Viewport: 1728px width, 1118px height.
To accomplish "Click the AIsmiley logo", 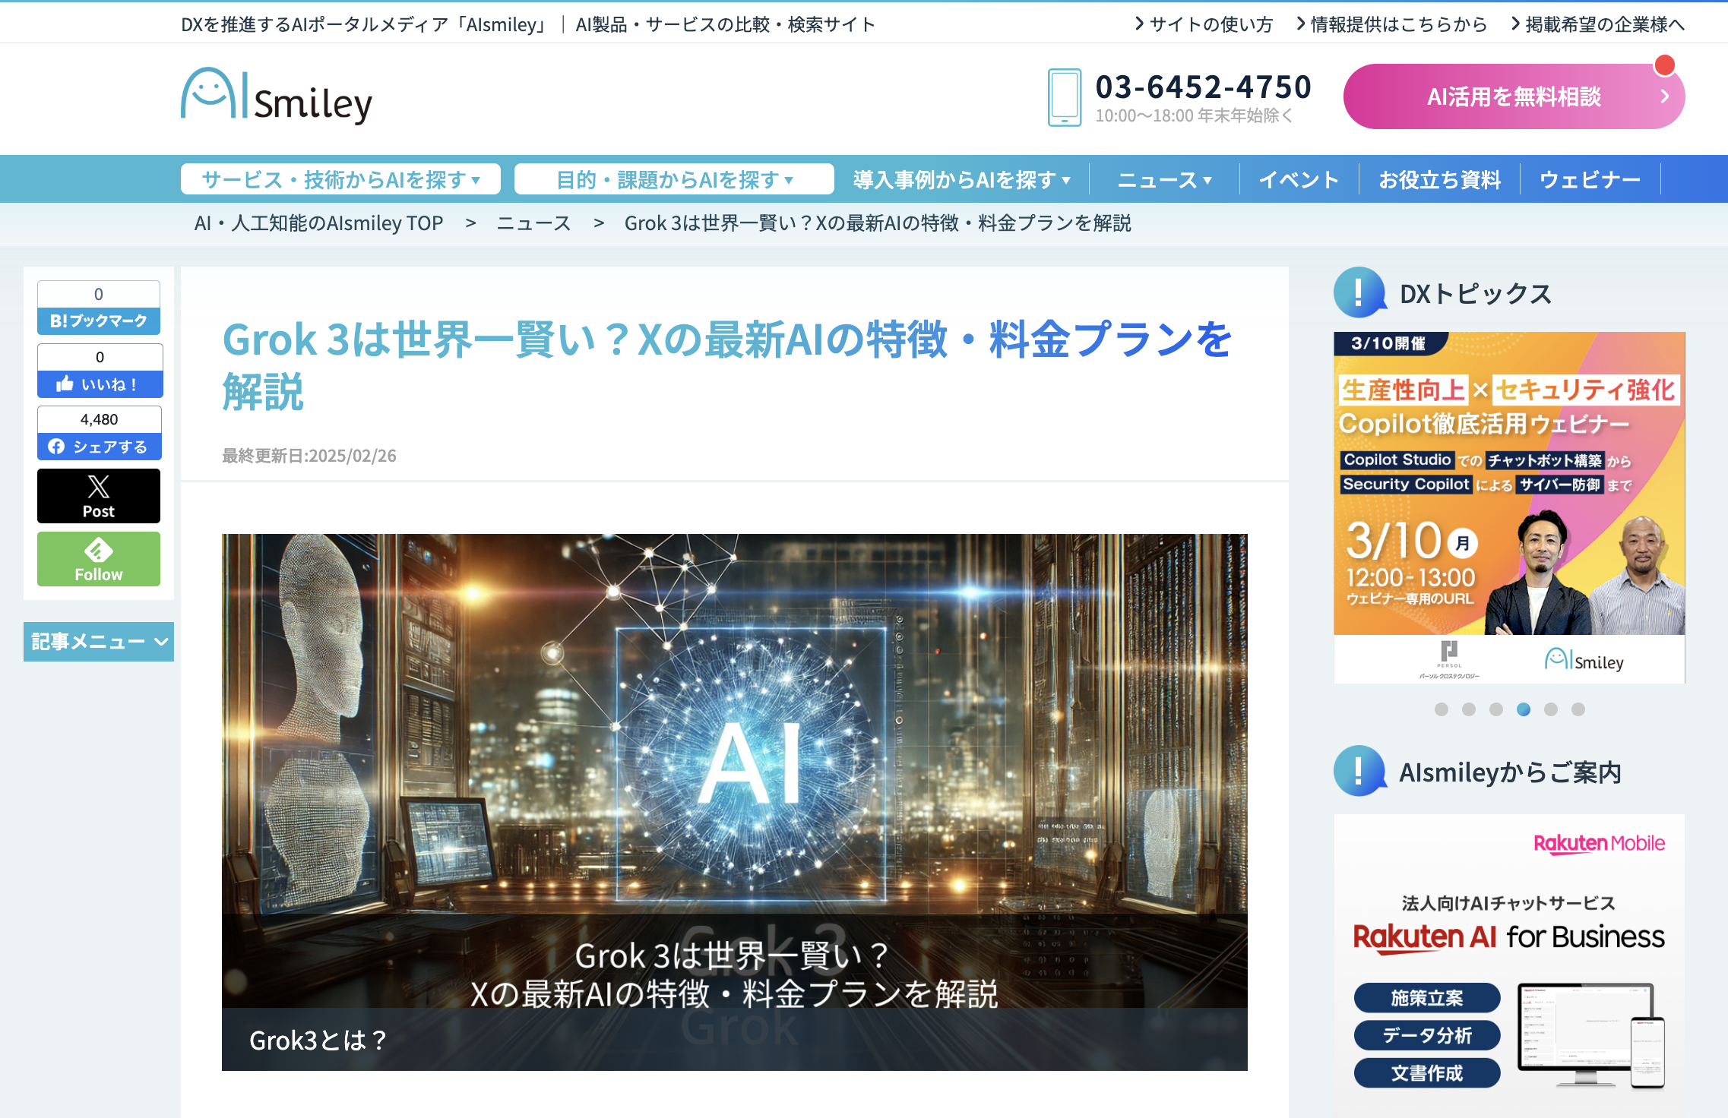I will 277,96.
